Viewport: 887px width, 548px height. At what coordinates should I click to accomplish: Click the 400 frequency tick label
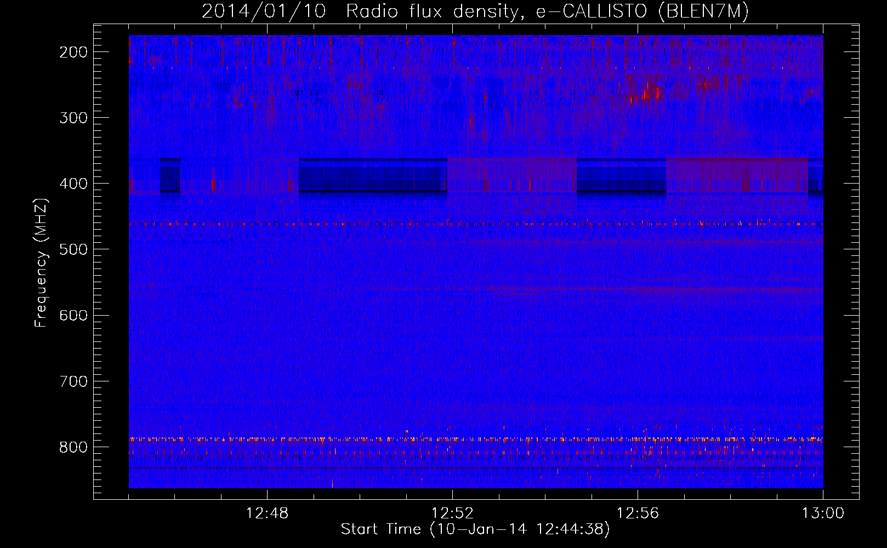click(x=73, y=184)
